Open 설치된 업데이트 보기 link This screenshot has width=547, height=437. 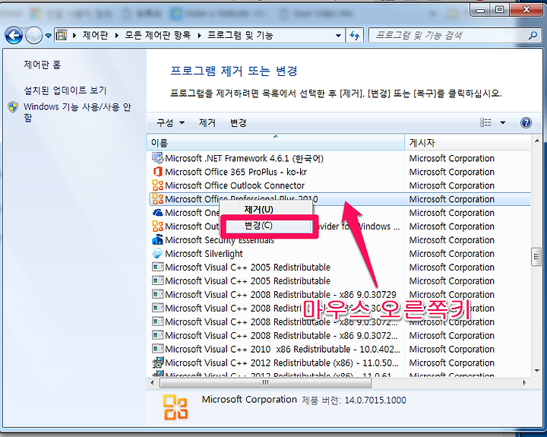65,90
